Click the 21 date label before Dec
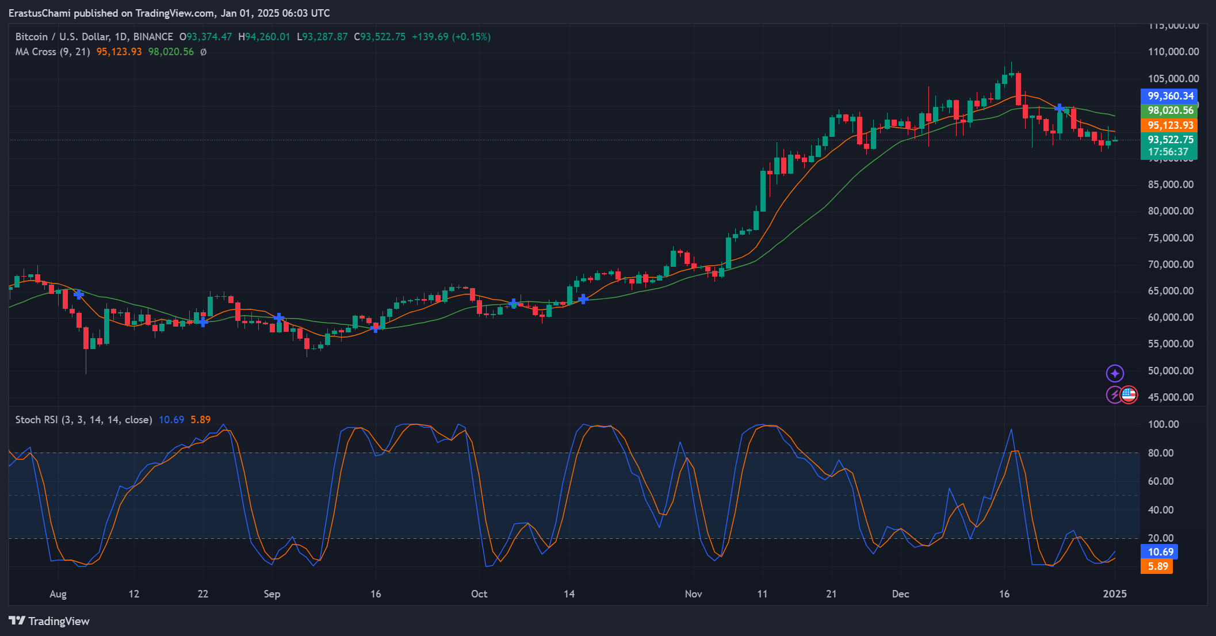 (x=831, y=594)
